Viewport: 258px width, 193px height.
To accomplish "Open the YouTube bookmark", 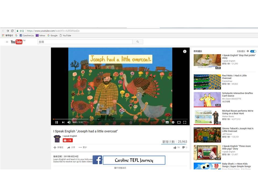I will [x=65, y=35].
